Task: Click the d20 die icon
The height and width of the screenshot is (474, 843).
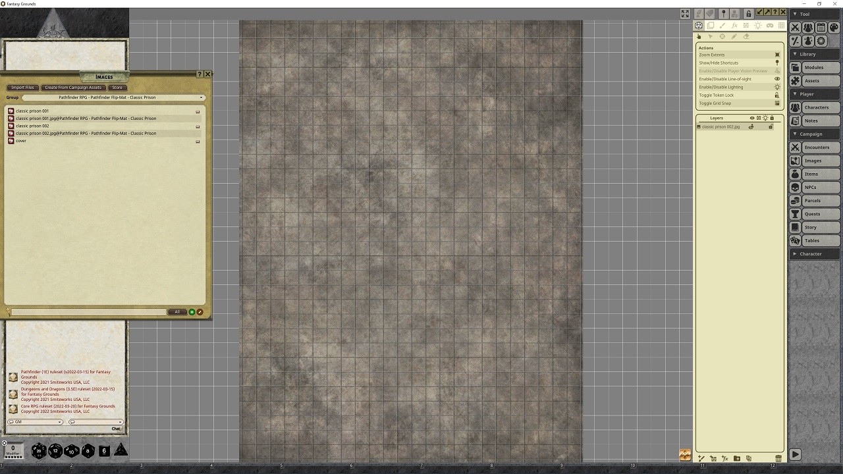Action: [39, 451]
